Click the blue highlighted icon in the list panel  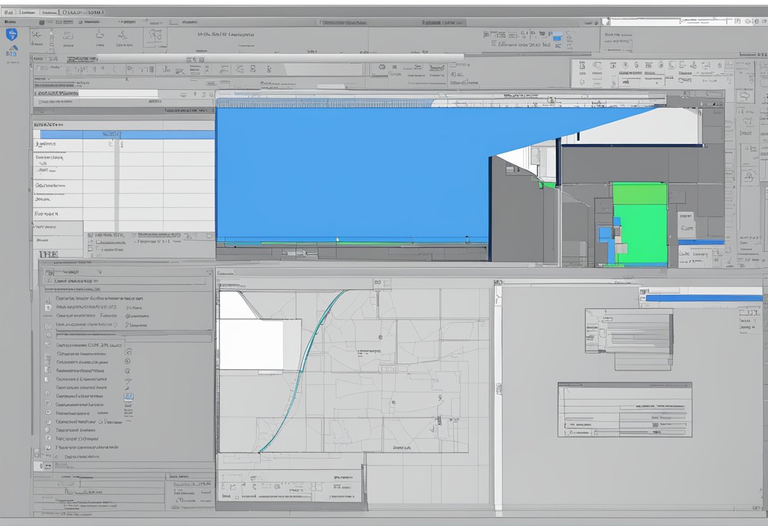click(x=129, y=396)
